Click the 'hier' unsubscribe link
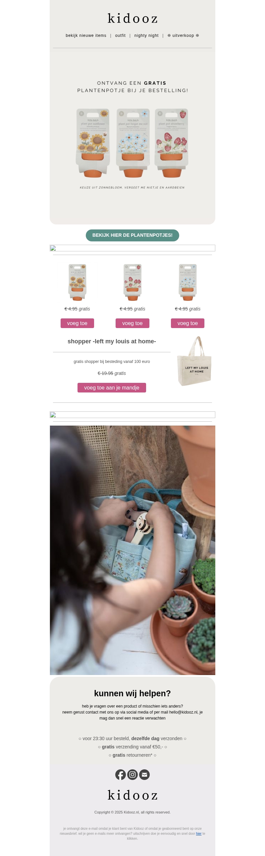This screenshot has width=265, height=856. [x=199, y=833]
